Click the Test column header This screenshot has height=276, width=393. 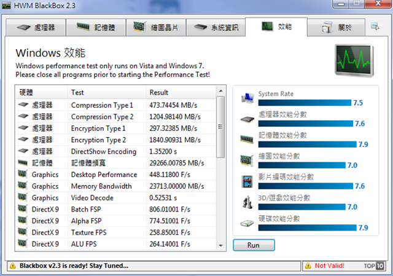tap(107, 92)
